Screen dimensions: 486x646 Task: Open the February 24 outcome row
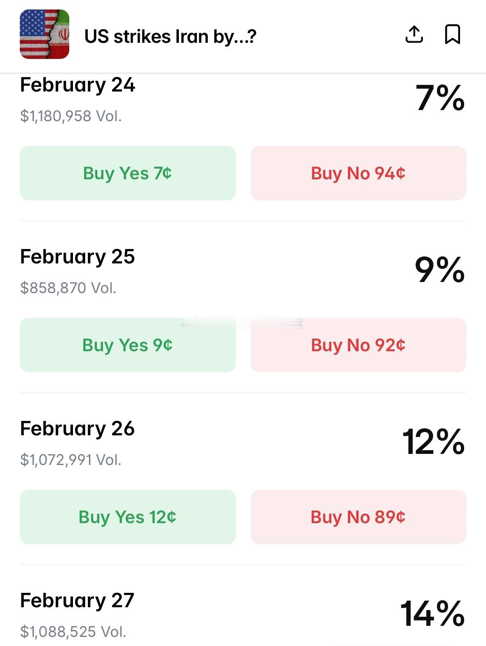(x=77, y=85)
